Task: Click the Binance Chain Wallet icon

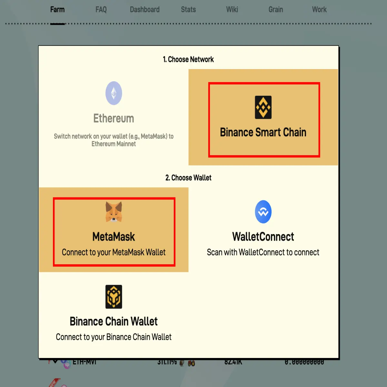Action: click(x=114, y=297)
